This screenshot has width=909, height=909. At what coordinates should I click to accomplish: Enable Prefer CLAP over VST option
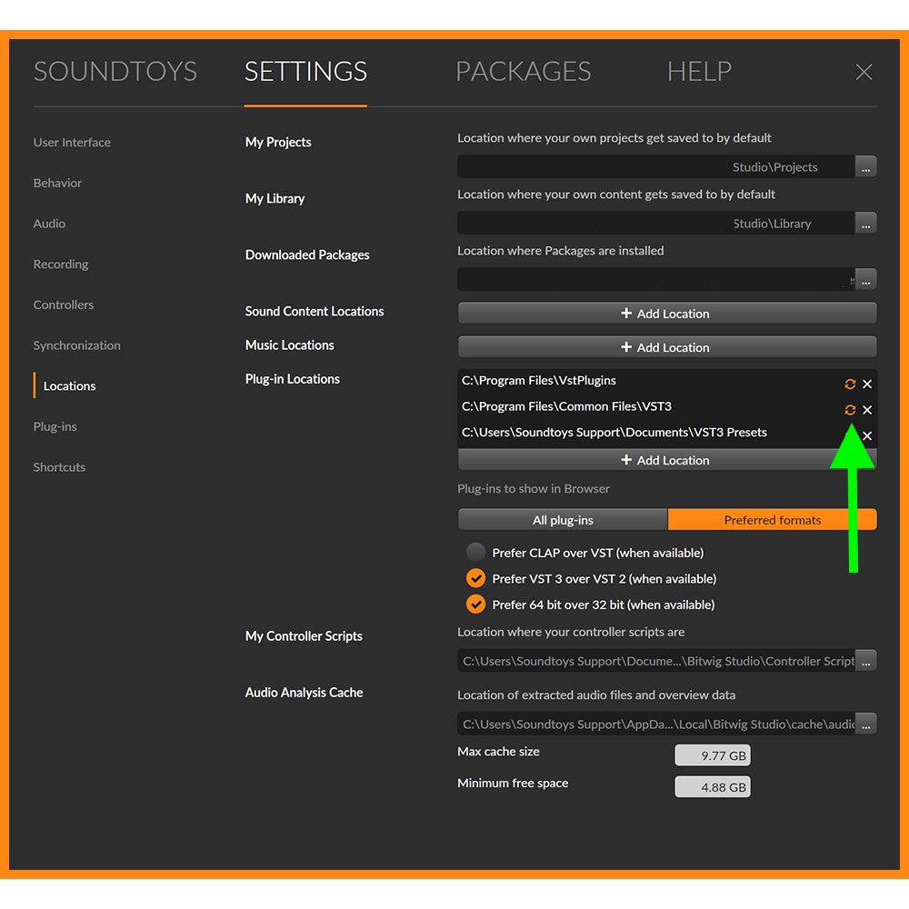[475, 553]
